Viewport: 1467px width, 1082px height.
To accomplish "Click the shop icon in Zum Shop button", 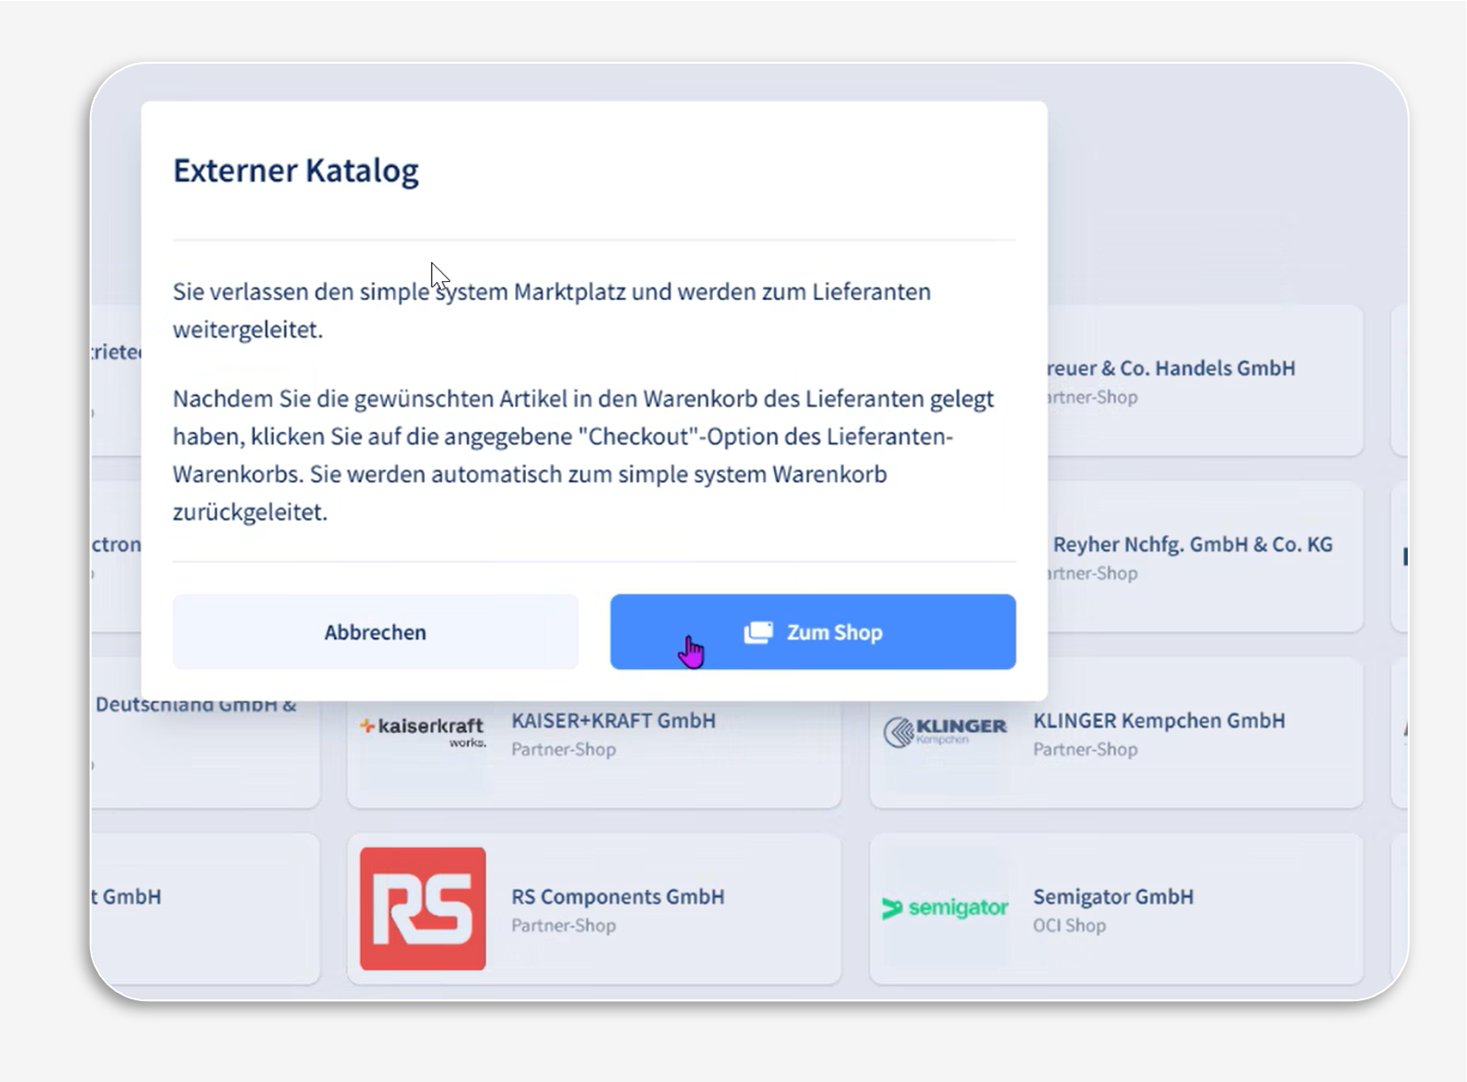I will click(x=758, y=632).
